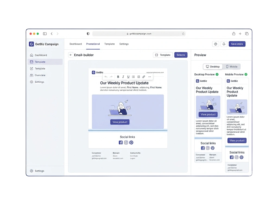The height and width of the screenshot is (201, 278).
Task: Open the help question mark icon
Action: tap(216, 44)
